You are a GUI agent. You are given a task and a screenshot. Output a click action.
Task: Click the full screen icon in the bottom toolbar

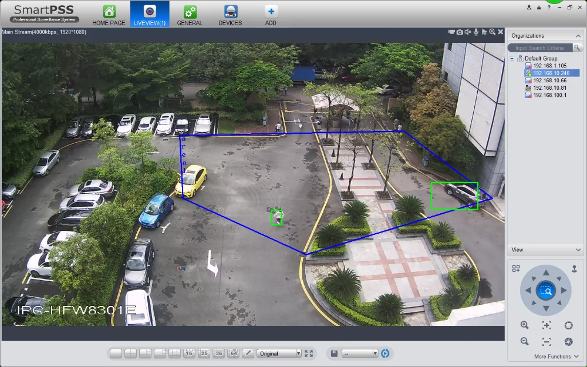click(309, 353)
